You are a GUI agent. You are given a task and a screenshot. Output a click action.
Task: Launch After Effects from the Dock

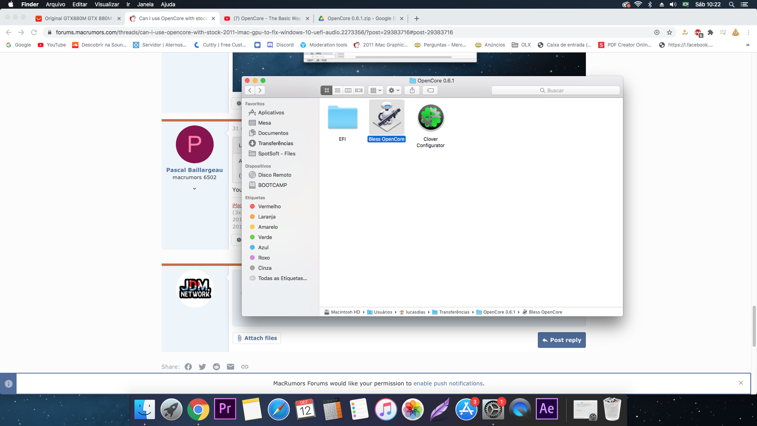pyautogui.click(x=546, y=409)
